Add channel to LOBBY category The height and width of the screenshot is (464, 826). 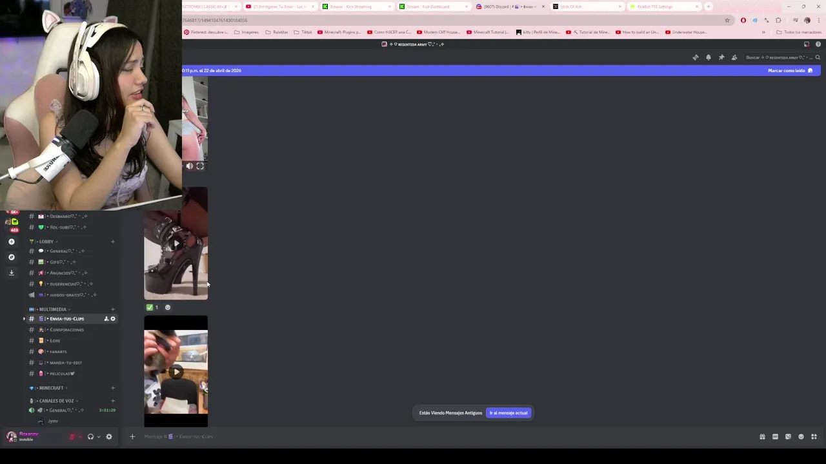pos(113,242)
